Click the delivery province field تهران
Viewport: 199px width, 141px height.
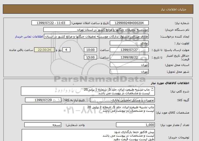tap(129, 65)
